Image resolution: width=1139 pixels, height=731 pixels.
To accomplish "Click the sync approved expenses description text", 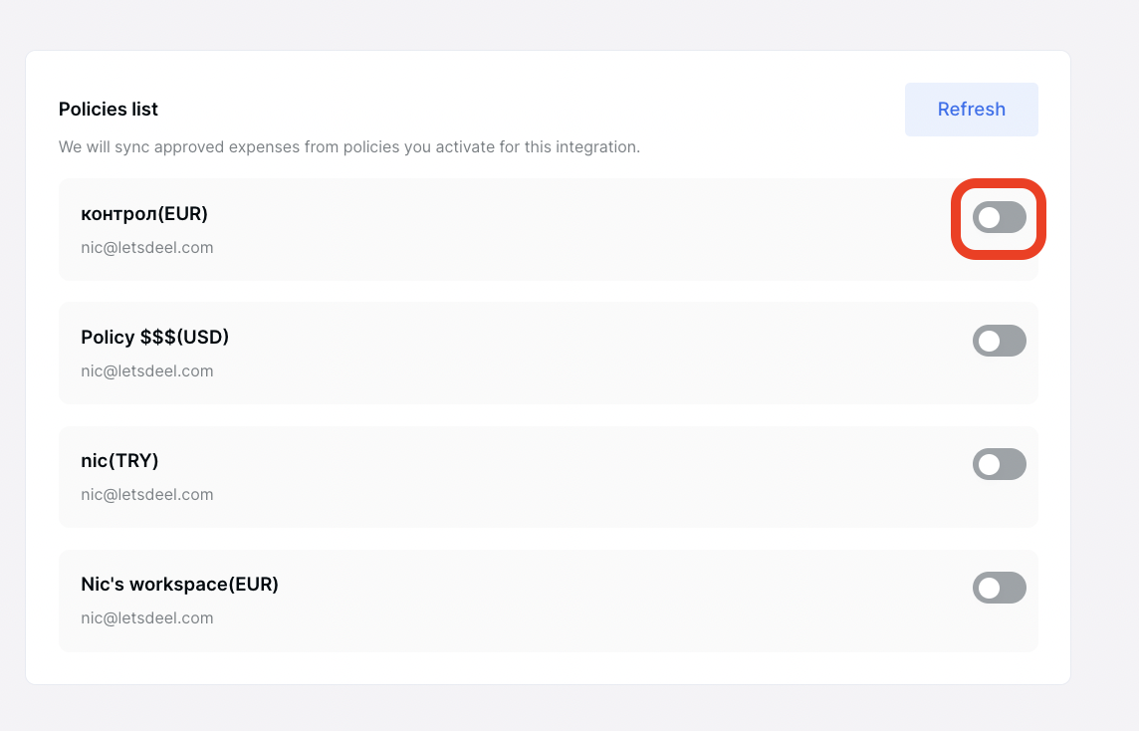I will tap(349, 146).
